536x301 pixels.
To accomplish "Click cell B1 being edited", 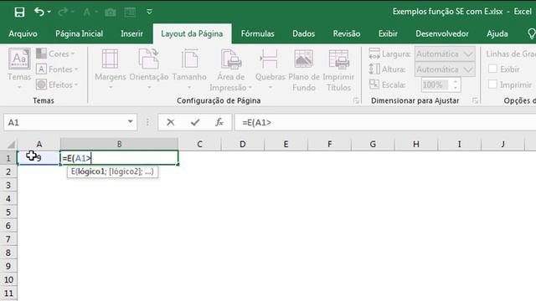I will (x=119, y=158).
